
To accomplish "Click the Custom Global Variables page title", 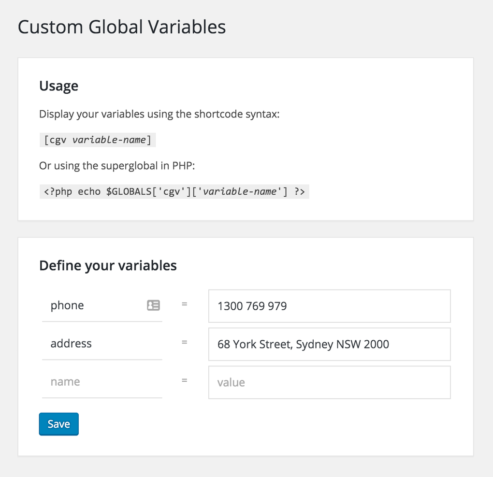I will point(121,28).
